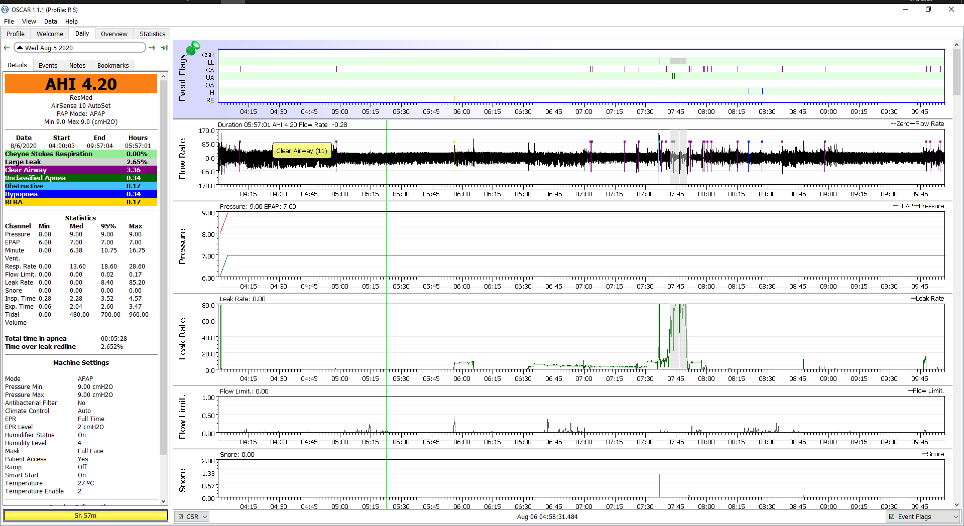Click the graph area scrollbar down arrow

[956, 505]
